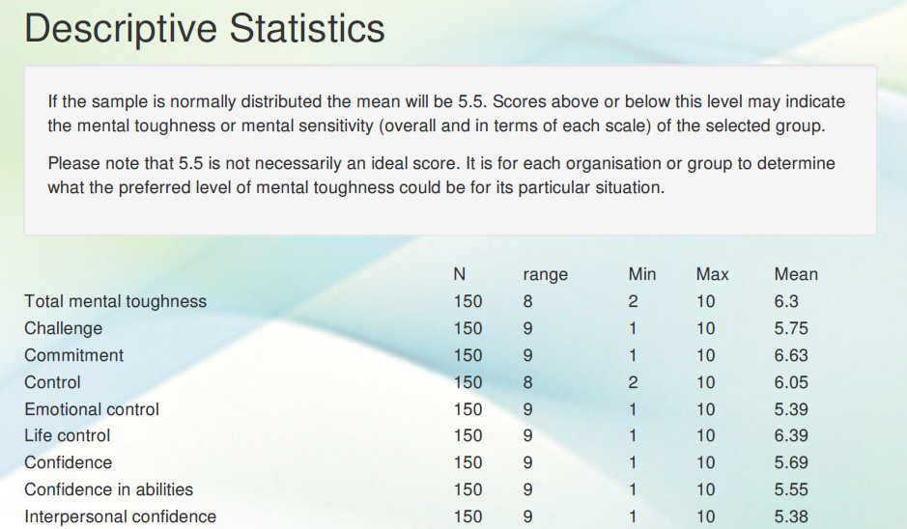
Task: Click the range value 8 for Total mental toughness
Action: [x=527, y=301]
